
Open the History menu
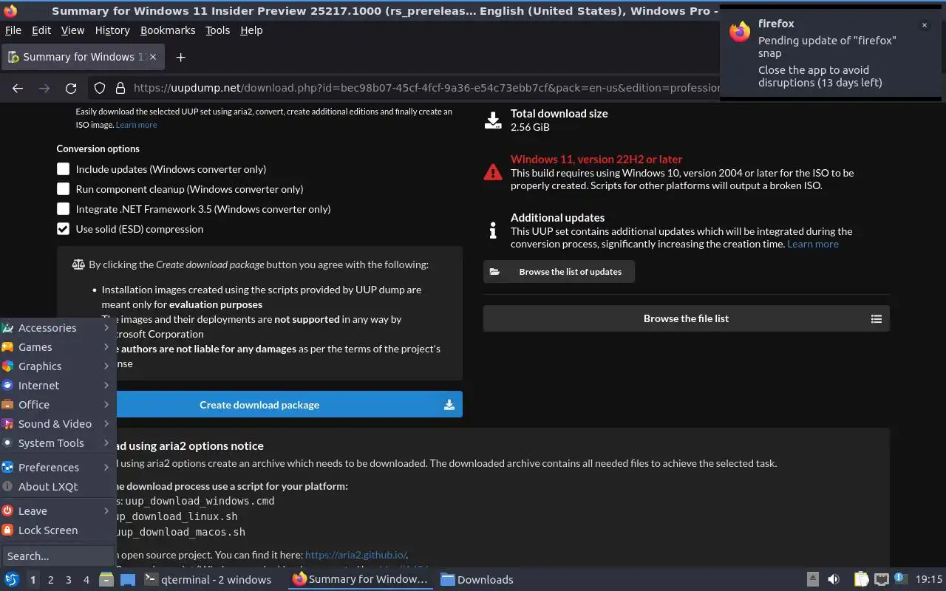pos(112,30)
